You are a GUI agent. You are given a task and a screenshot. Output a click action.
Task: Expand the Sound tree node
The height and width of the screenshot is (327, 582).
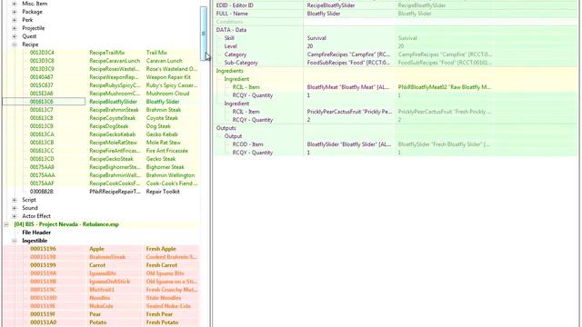(15, 208)
